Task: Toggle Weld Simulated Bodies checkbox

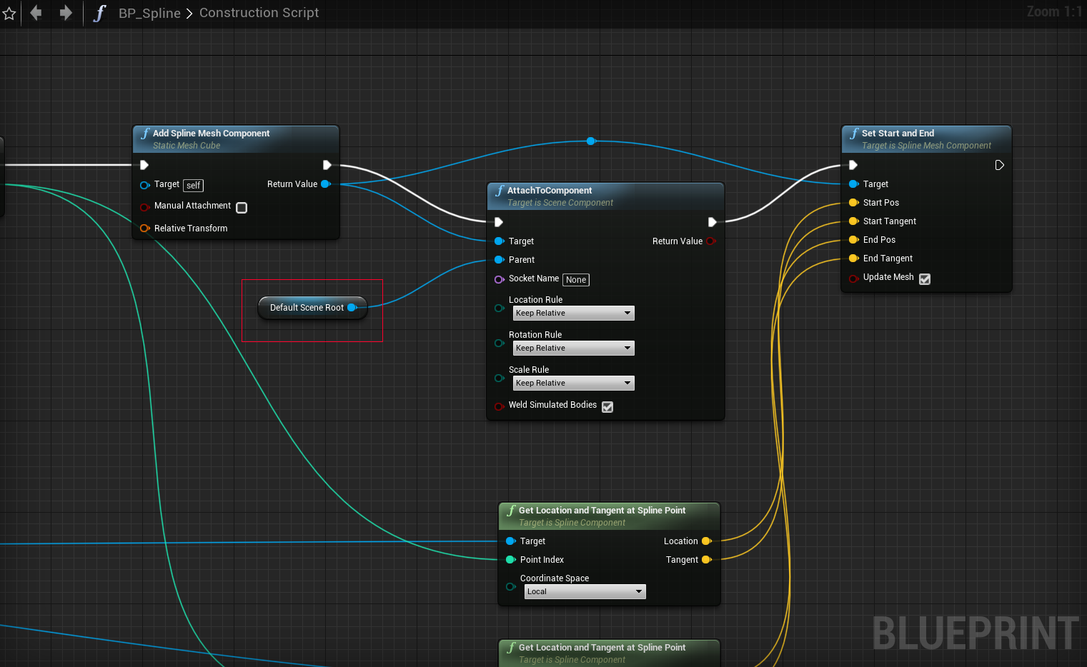Action: point(607,407)
